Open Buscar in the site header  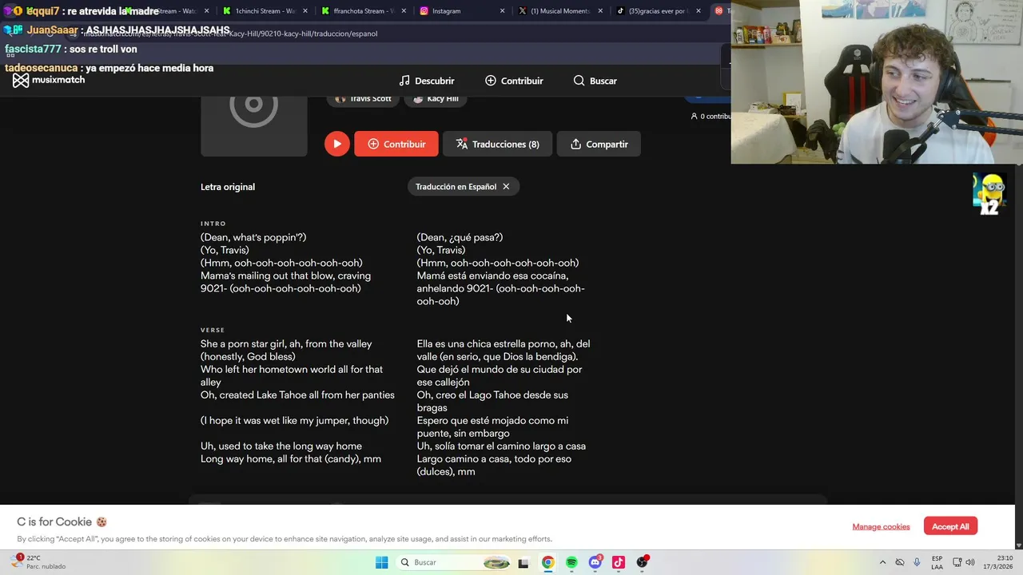[595, 81]
